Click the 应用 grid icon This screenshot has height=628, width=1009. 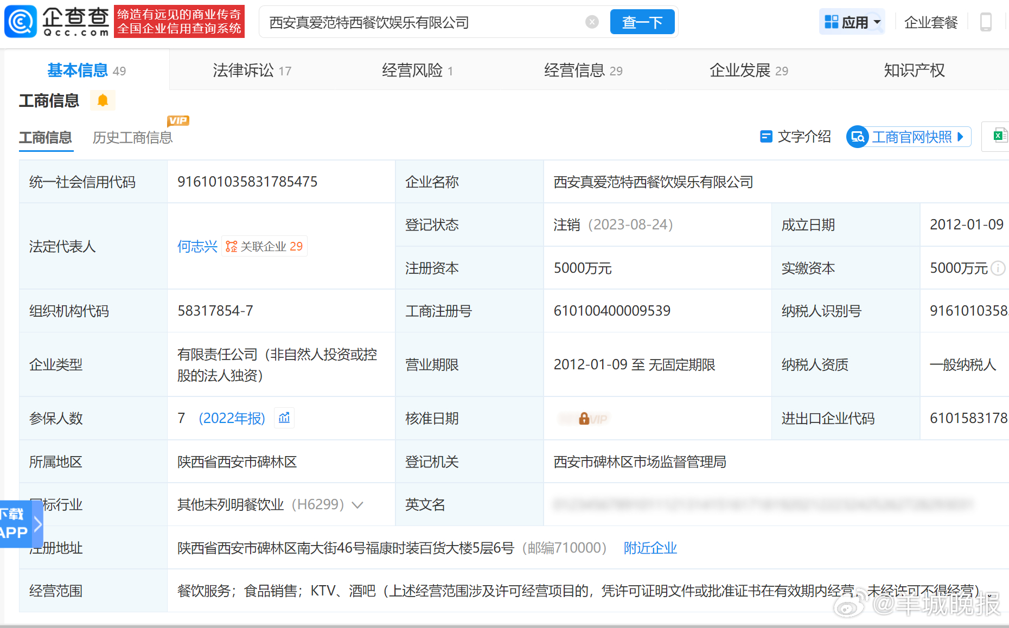point(831,22)
